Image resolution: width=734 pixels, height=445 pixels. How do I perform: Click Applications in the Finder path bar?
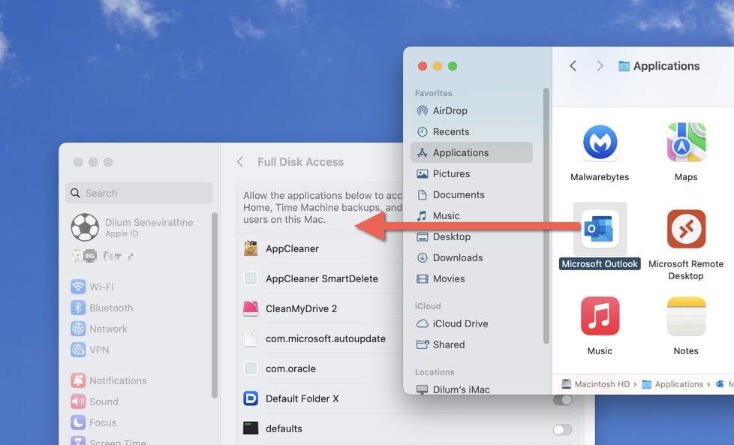click(672, 384)
